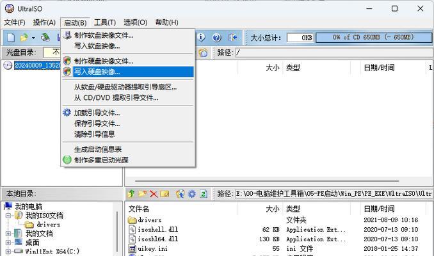The width and height of the screenshot is (434, 256).
Task: Click the Open CD/DVD disc icon
Action: click(x=45, y=37)
